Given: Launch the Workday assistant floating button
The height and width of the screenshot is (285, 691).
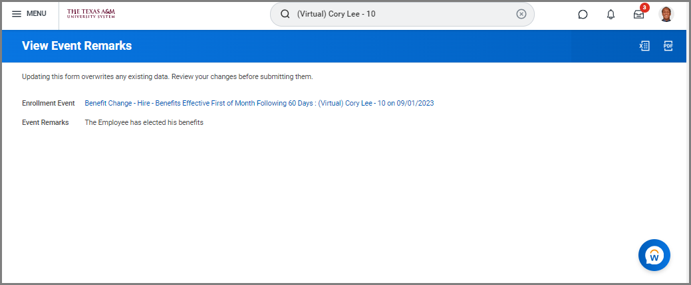Looking at the screenshot, I should (x=654, y=255).
